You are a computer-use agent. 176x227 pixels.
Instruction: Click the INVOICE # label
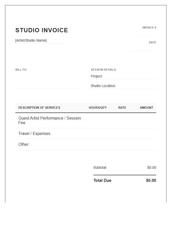pos(149,27)
